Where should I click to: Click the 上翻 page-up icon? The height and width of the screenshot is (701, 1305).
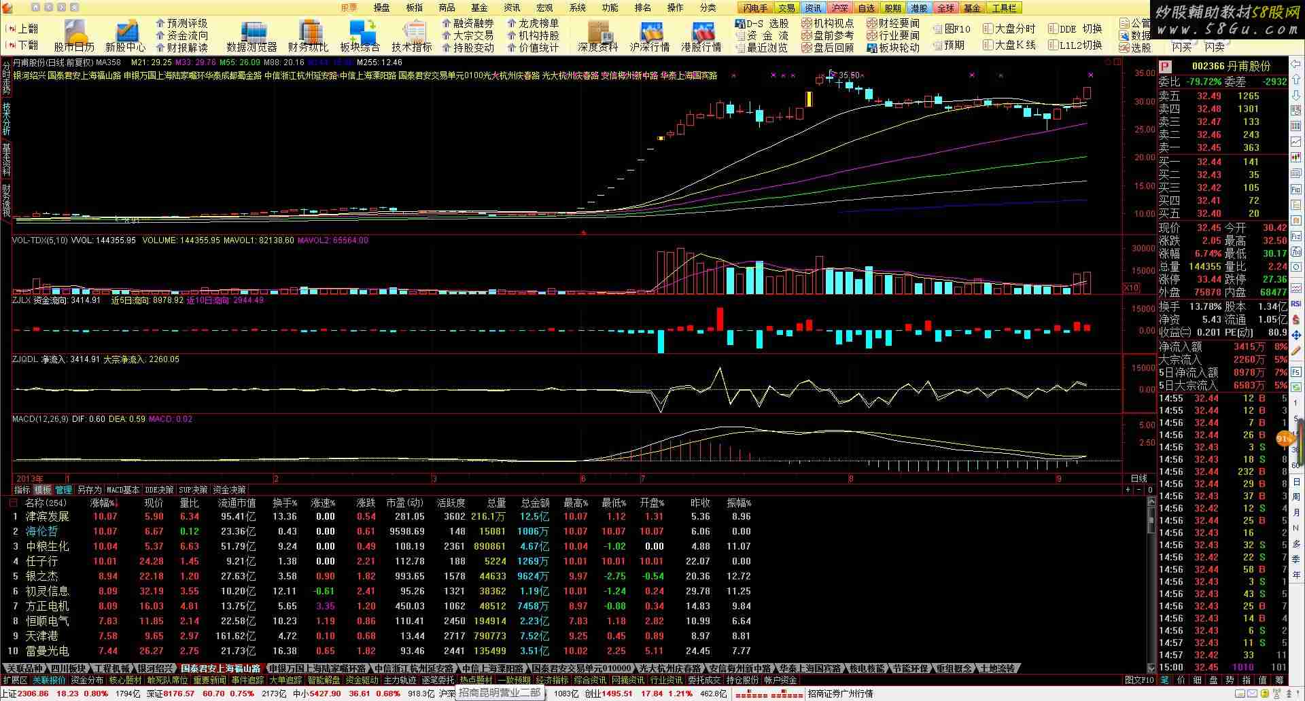point(22,29)
